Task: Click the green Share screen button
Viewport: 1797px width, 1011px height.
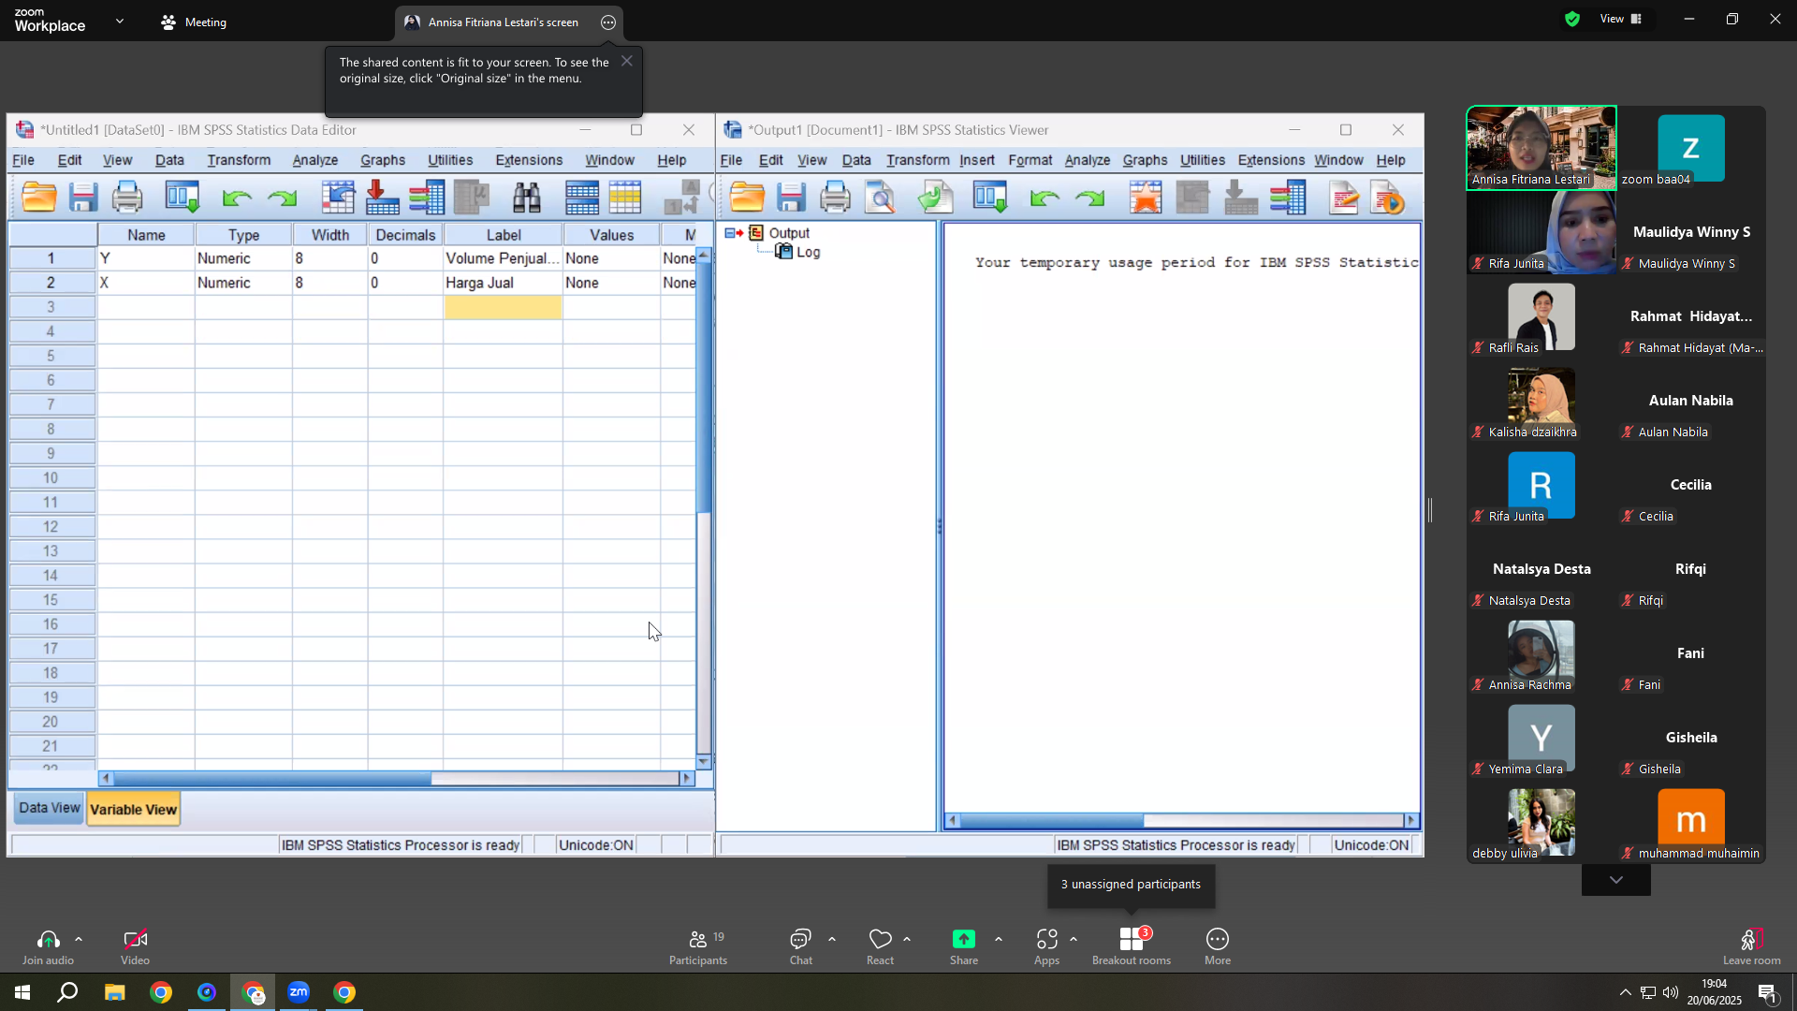Action: (x=964, y=947)
